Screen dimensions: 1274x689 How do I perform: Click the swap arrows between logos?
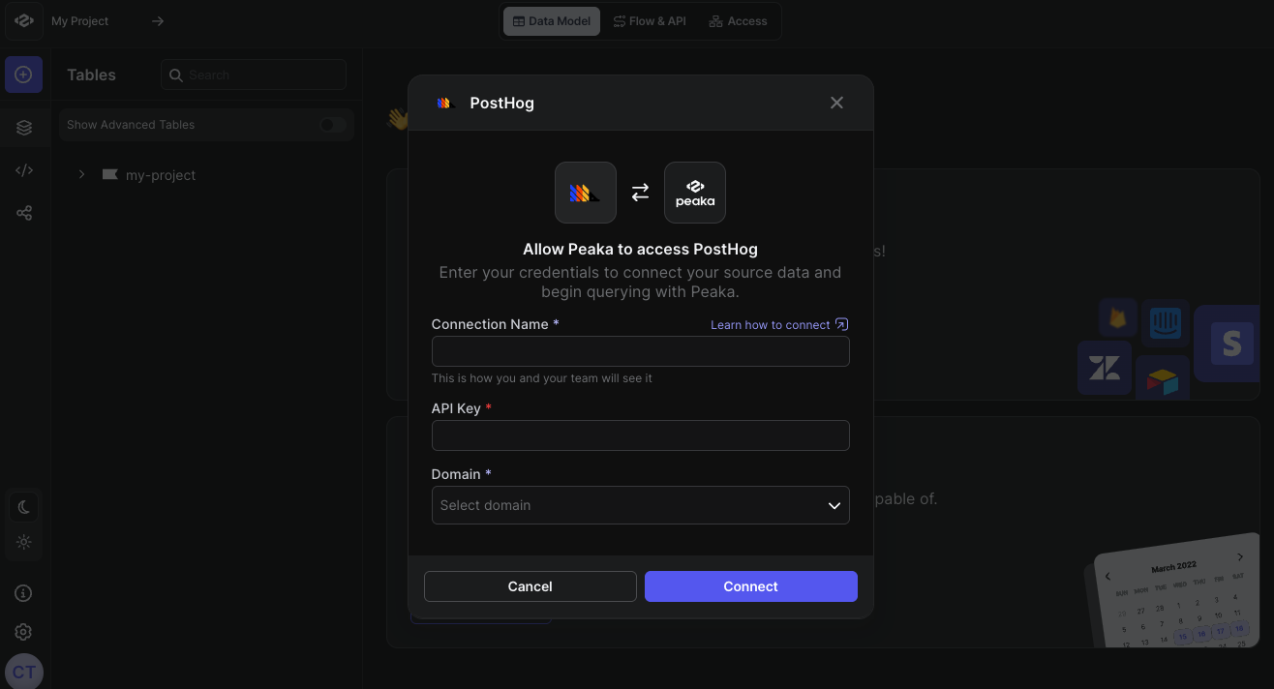pos(641,193)
